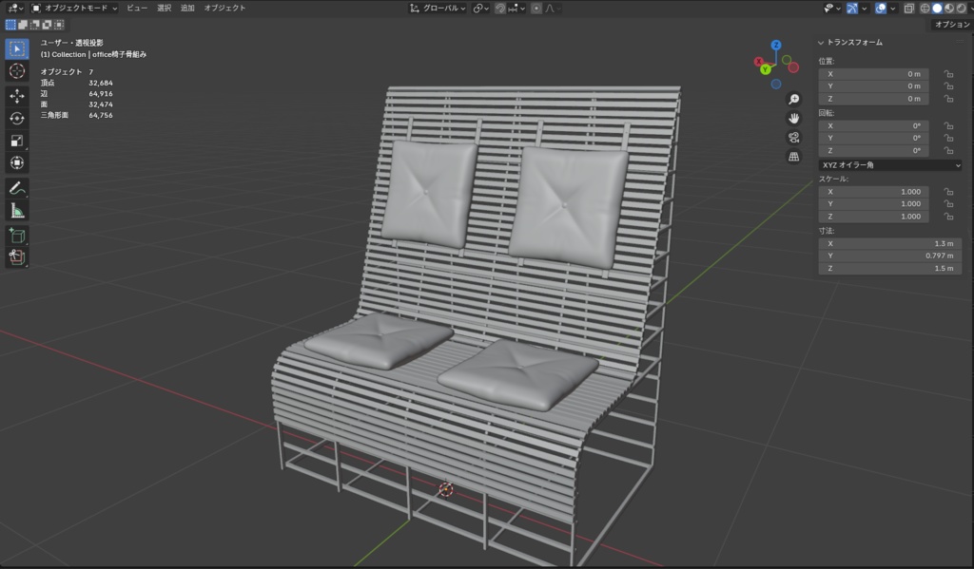Click the 頂点 count text 32,684
974x569 pixels.
point(101,83)
